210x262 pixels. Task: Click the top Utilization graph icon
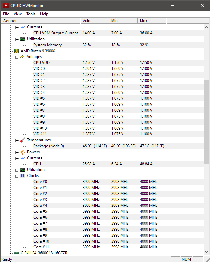pyautogui.click(x=23, y=39)
